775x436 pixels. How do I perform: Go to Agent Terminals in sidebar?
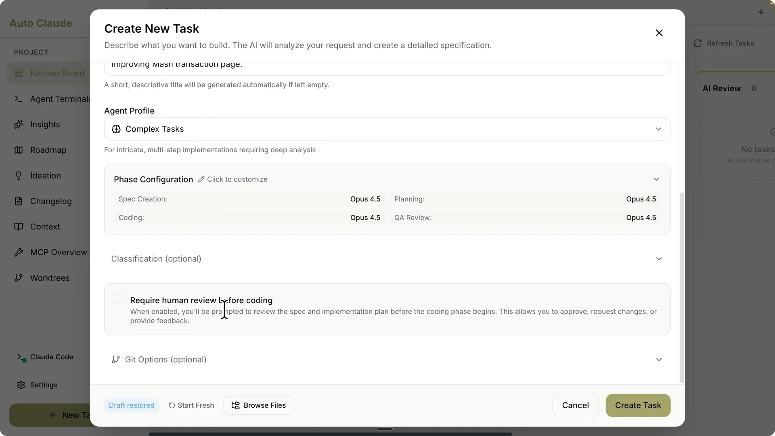[49, 99]
